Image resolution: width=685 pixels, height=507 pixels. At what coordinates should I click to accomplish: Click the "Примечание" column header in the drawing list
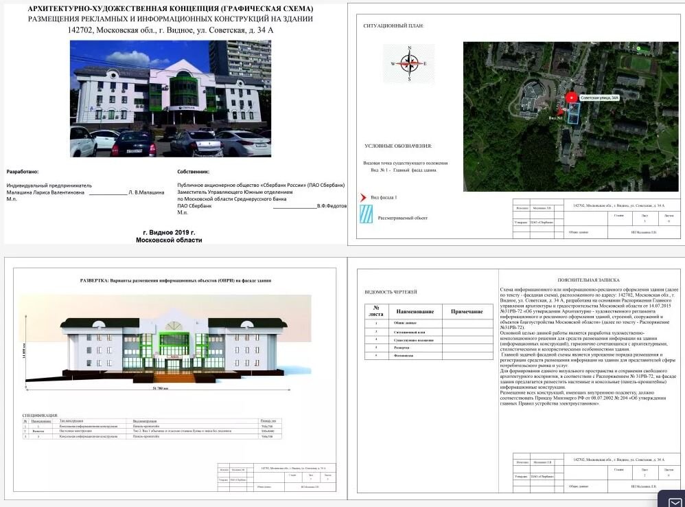[467, 312]
